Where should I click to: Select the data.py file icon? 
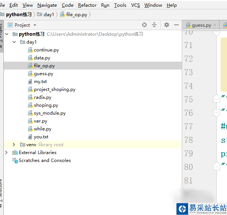click(x=30, y=58)
